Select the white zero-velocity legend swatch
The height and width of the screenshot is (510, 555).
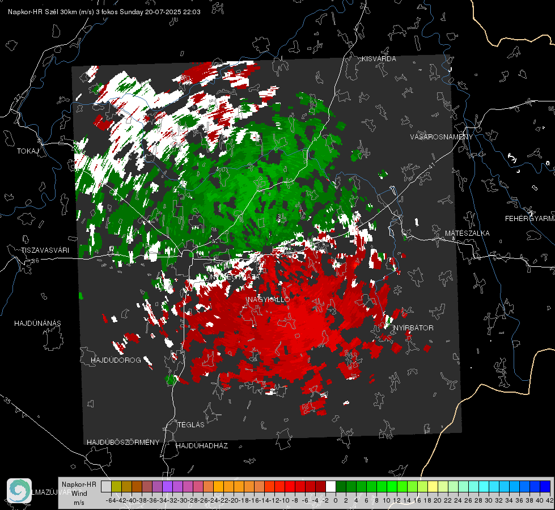click(x=331, y=486)
